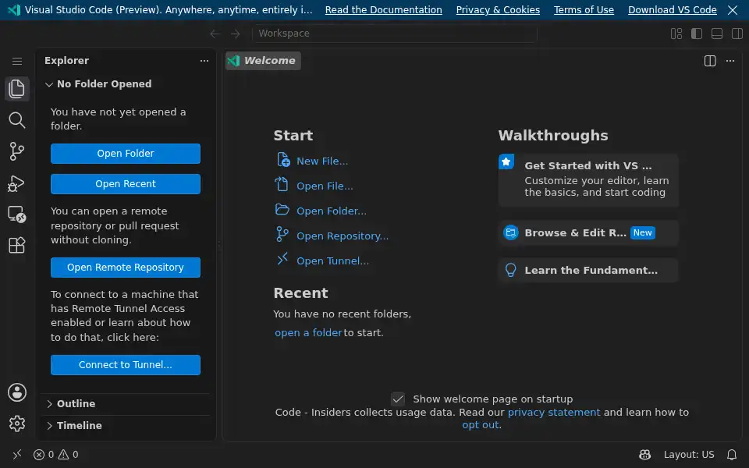The height and width of the screenshot is (468, 749).
Task: Open the Explorer view in activity bar
Action: point(17,89)
